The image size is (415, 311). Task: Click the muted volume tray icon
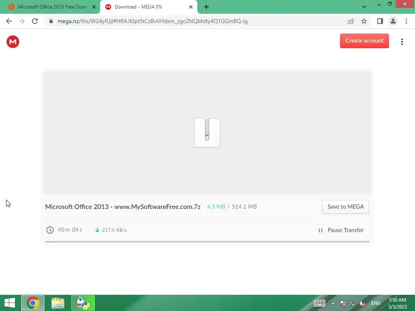coord(362,303)
